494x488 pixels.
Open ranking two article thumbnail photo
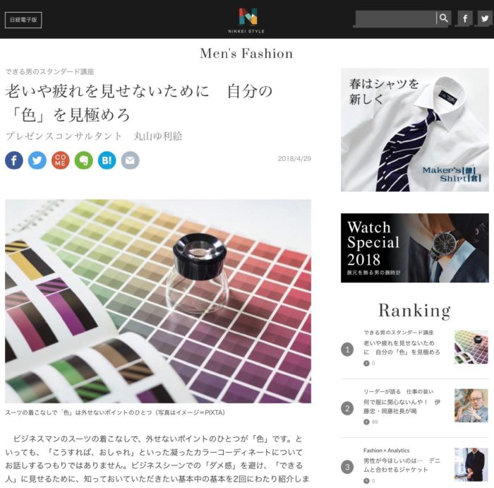(471, 405)
